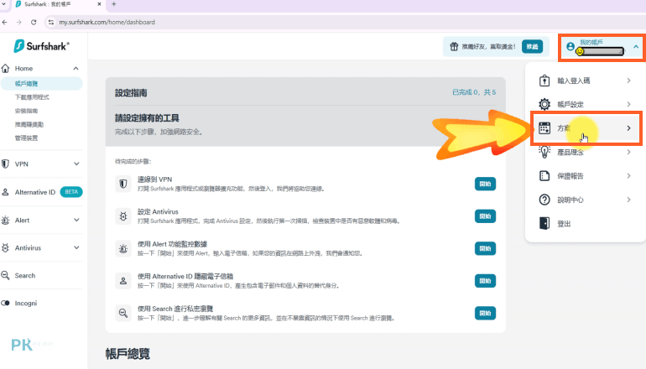The width and height of the screenshot is (646, 369).
Task: Click the chevron on 輸入登入碼 row
Action: (628, 81)
